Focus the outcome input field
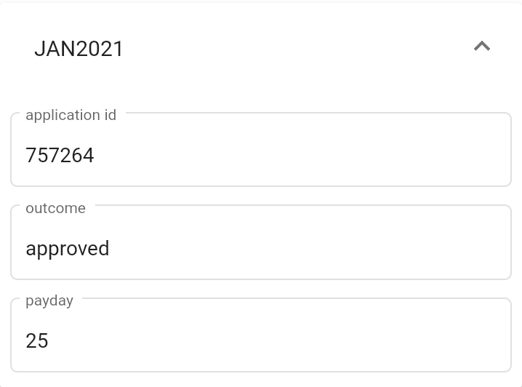This screenshot has height=387, width=522. [x=261, y=249]
